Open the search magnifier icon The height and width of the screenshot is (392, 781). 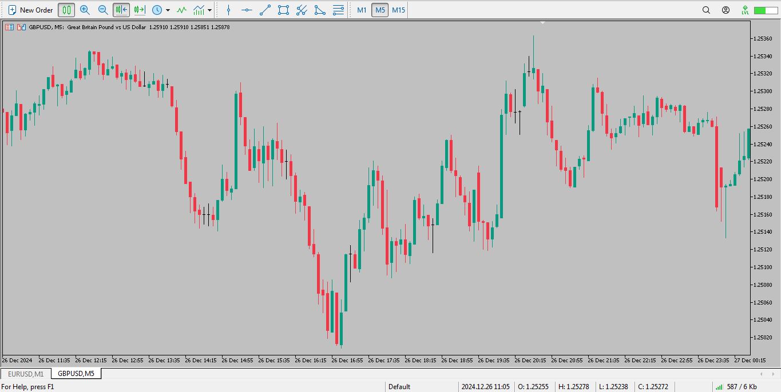[x=706, y=10]
